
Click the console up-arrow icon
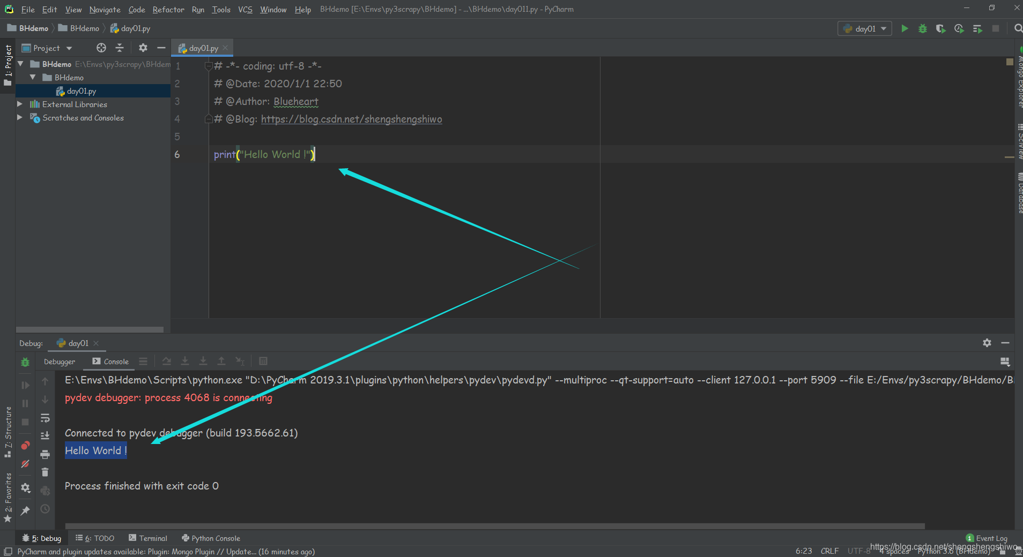45,381
